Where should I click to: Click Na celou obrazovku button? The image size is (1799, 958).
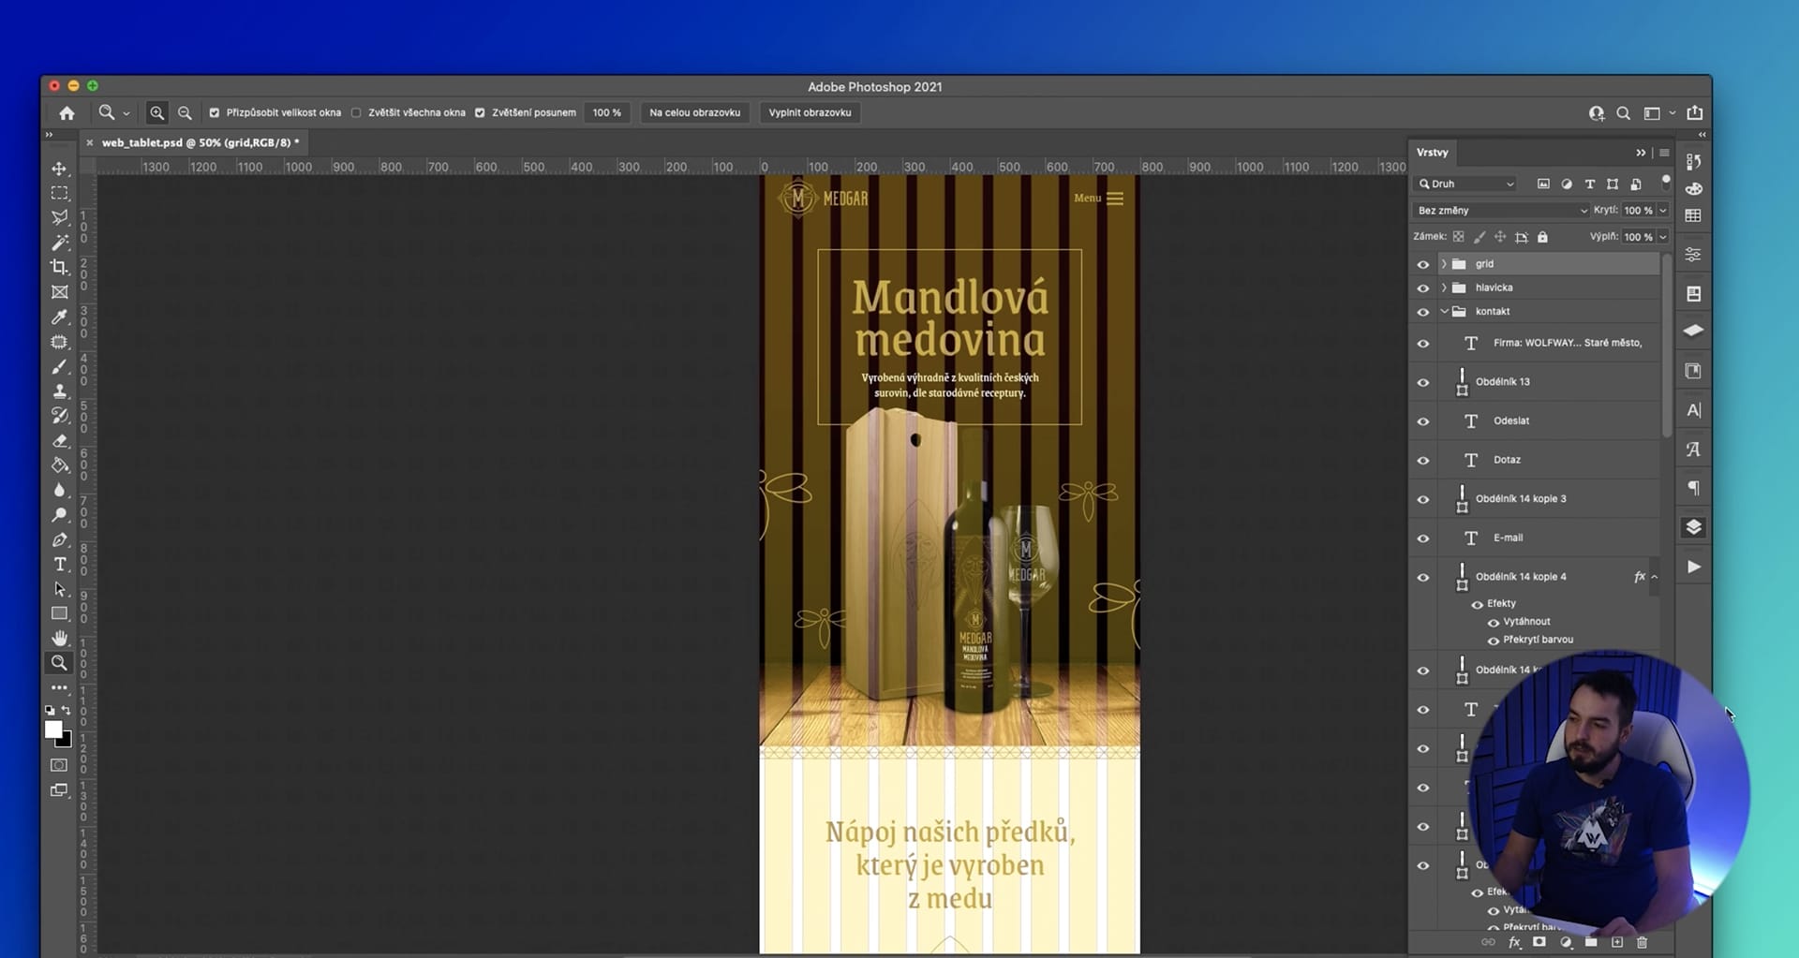(x=694, y=112)
